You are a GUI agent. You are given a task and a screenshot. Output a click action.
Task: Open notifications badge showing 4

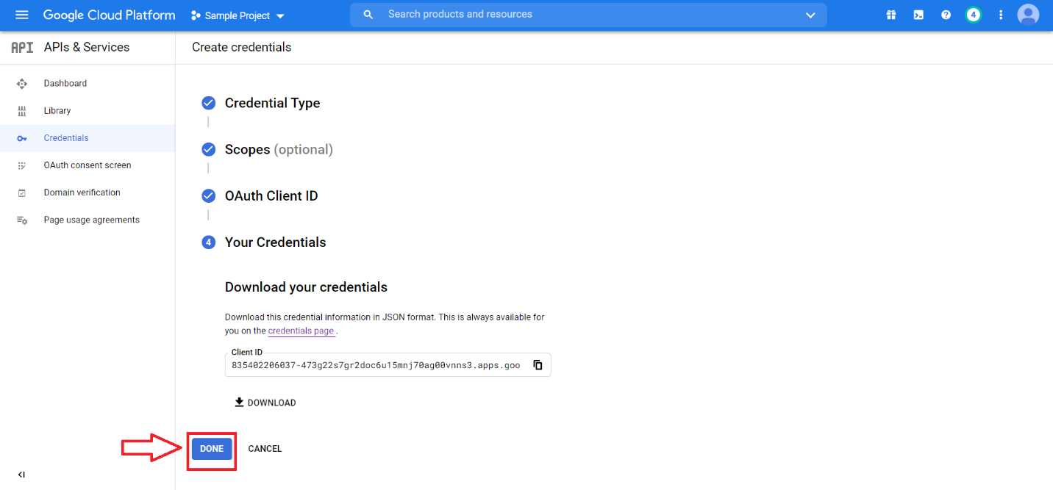974,15
